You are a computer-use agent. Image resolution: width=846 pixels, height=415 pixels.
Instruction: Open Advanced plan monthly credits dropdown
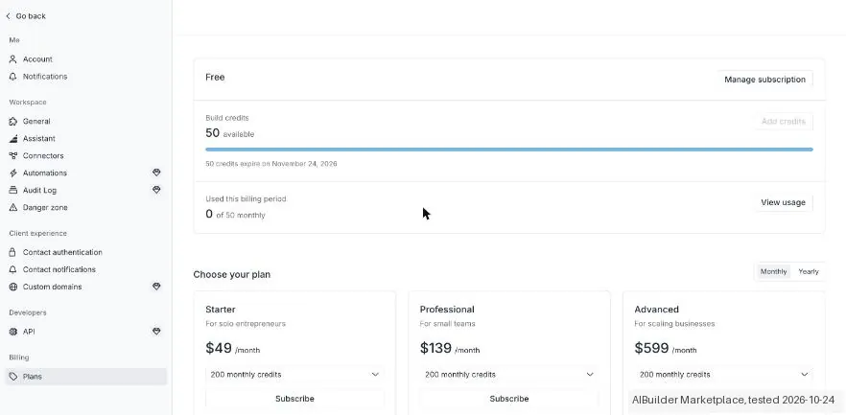tap(723, 375)
